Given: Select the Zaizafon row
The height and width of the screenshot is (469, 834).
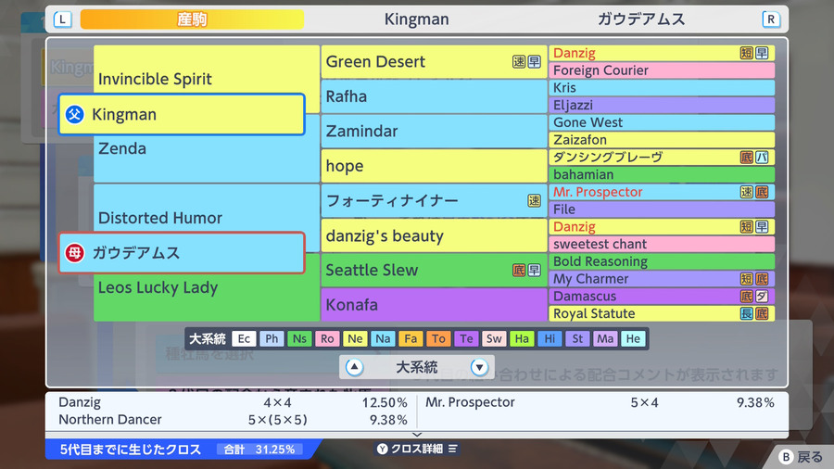Looking at the screenshot, I should [x=662, y=140].
